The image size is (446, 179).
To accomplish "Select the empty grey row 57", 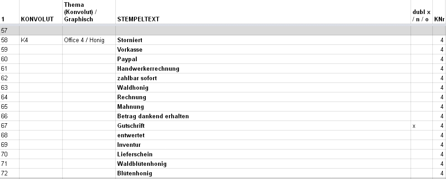I will pos(223,30).
